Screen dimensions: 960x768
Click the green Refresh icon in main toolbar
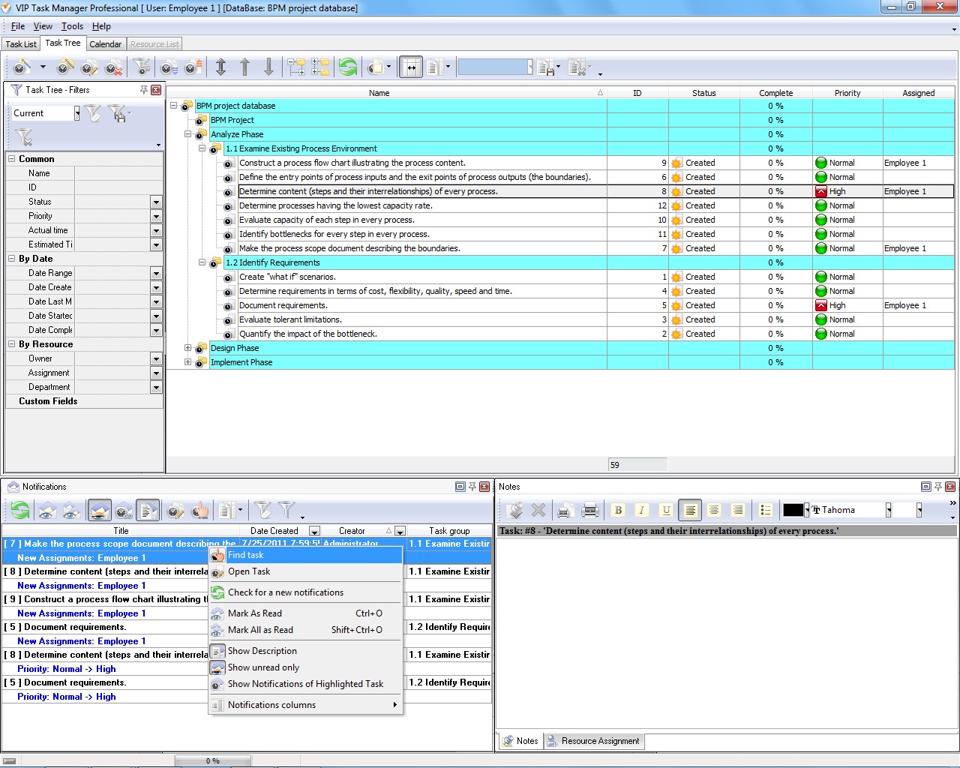(347, 67)
